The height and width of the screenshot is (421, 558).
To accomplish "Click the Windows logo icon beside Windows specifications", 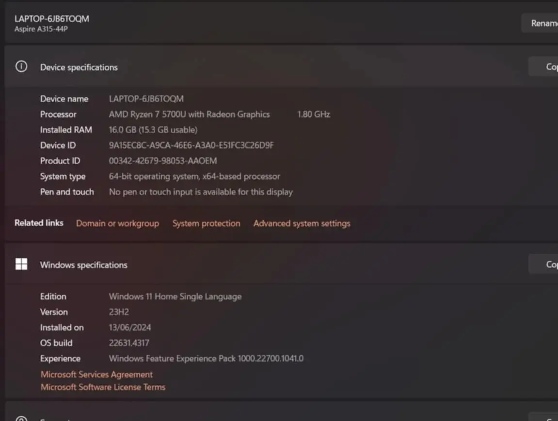I will tap(21, 264).
